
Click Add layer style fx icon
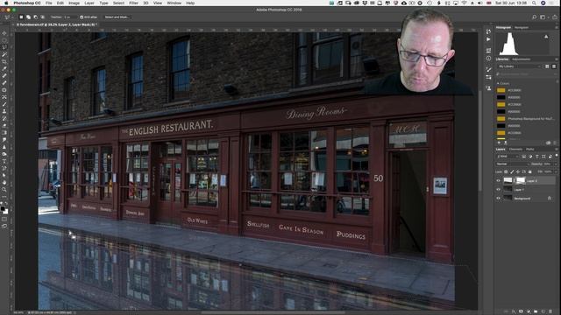click(514, 311)
